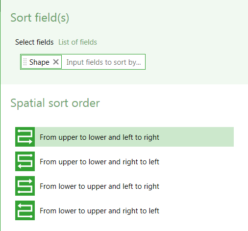Click the 'Spatial sort order' section heading

click(x=55, y=103)
